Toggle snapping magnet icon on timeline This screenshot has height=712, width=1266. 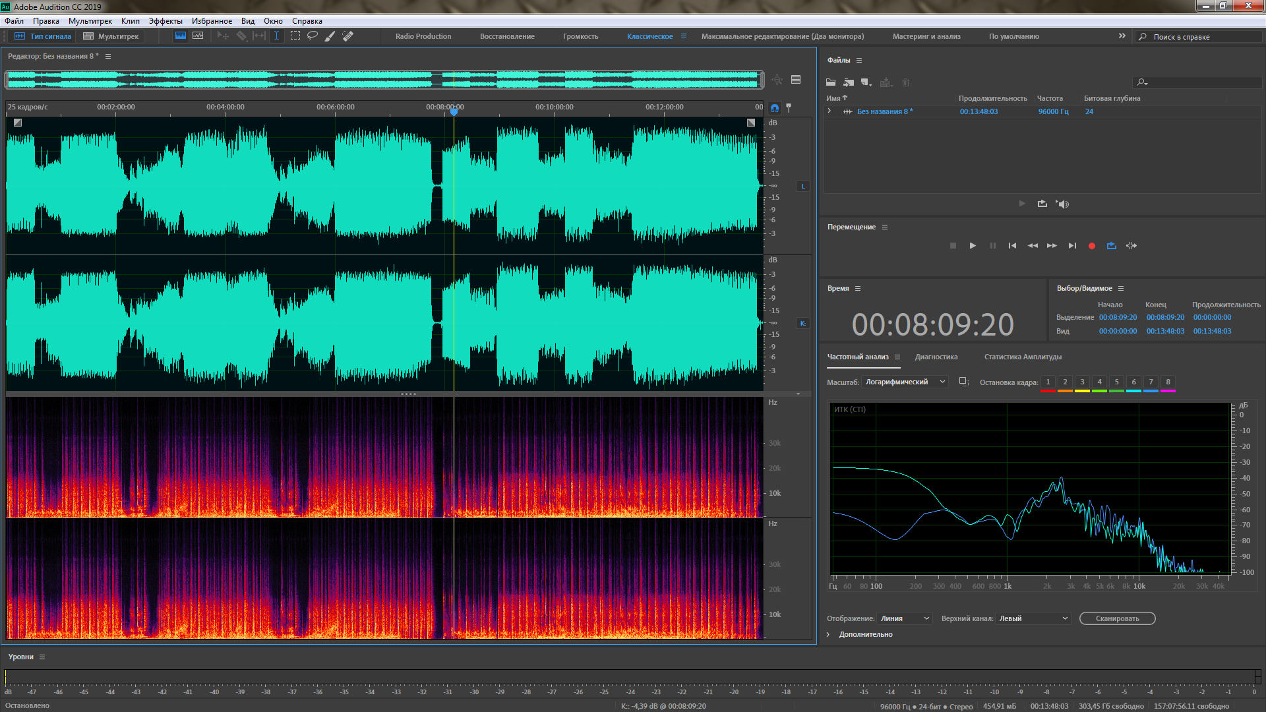775,107
